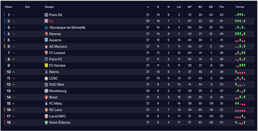
Task: Open the FC Lorient team name
Action: click(x=57, y=53)
